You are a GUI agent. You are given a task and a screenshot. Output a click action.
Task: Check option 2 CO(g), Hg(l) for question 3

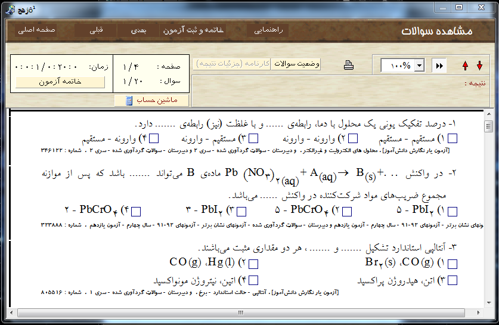point(253,264)
